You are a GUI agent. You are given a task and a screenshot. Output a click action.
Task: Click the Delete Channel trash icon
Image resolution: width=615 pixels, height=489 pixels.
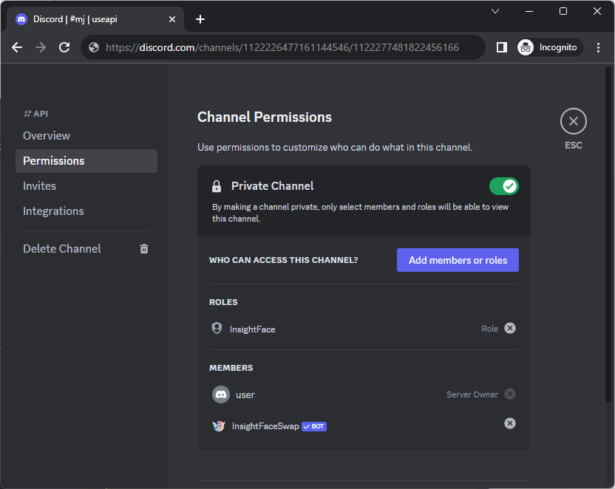click(x=144, y=249)
